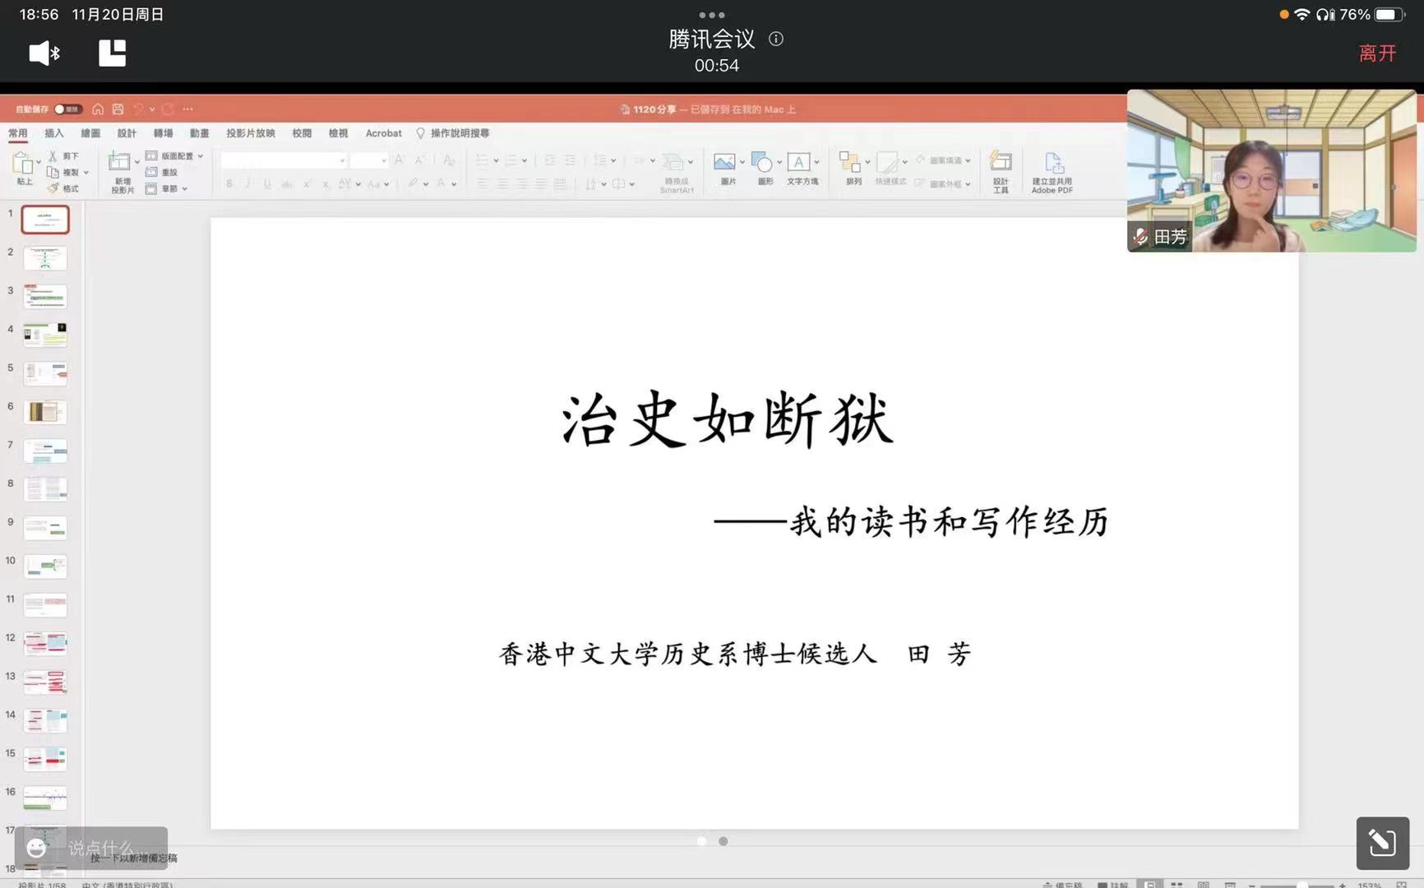Image resolution: width=1424 pixels, height=888 pixels.
Task: Switch to the 投影片放映 tab
Action: [250, 133]
